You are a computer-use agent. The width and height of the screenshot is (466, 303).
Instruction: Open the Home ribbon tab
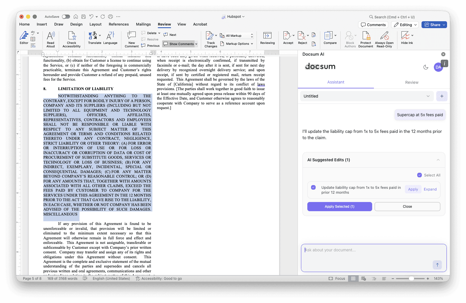(x=24, y=24)
